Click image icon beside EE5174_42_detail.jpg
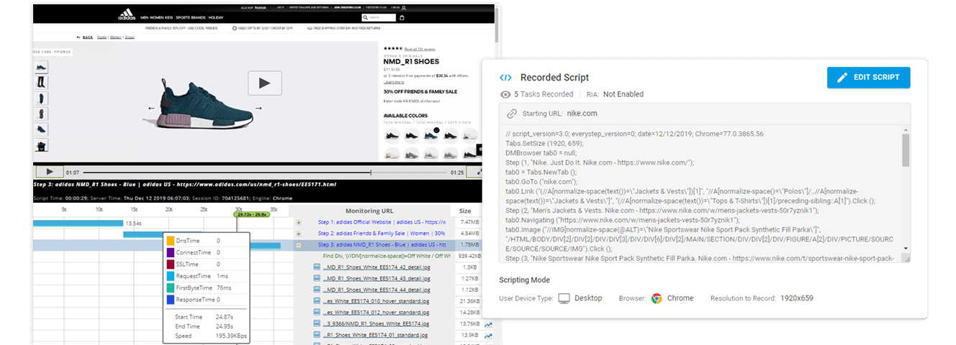Viewport: 956px width, 345px height. (317, 267)
